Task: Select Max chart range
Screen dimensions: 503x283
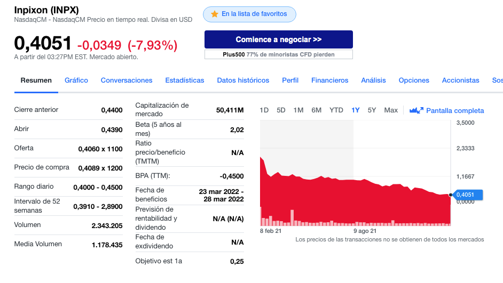Action: (391, 110)
